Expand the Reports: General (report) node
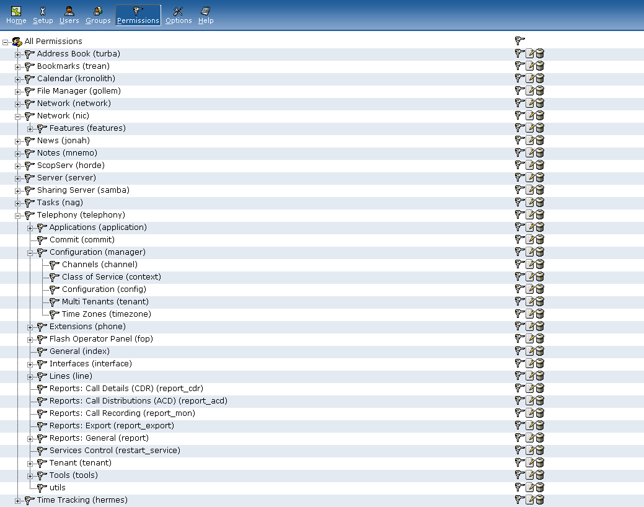 coord(30,439)
